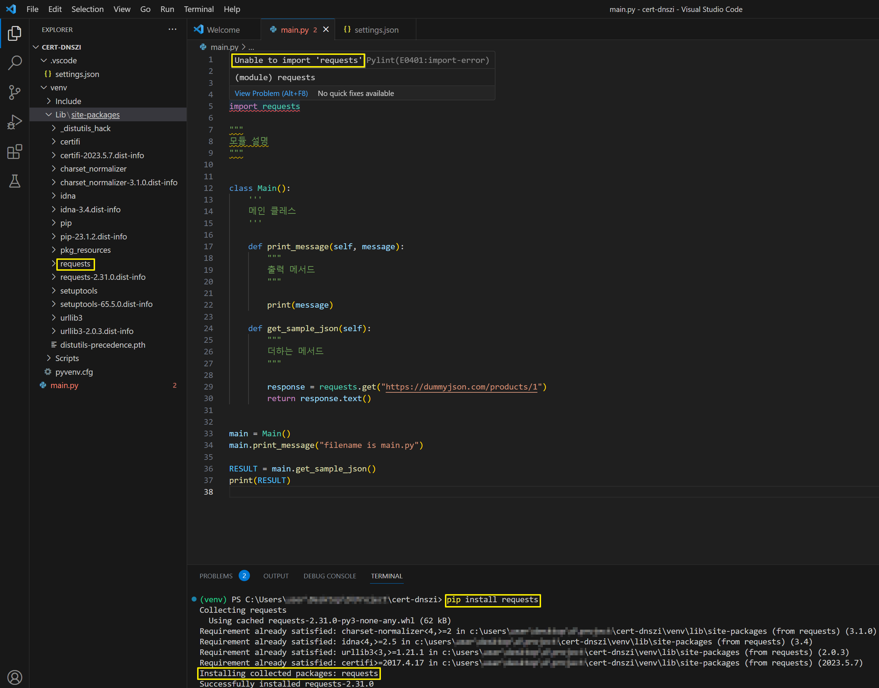The image size is (879, 688).
Task: Open the dummyjson.com URL in code
Action: coord(462,387)
